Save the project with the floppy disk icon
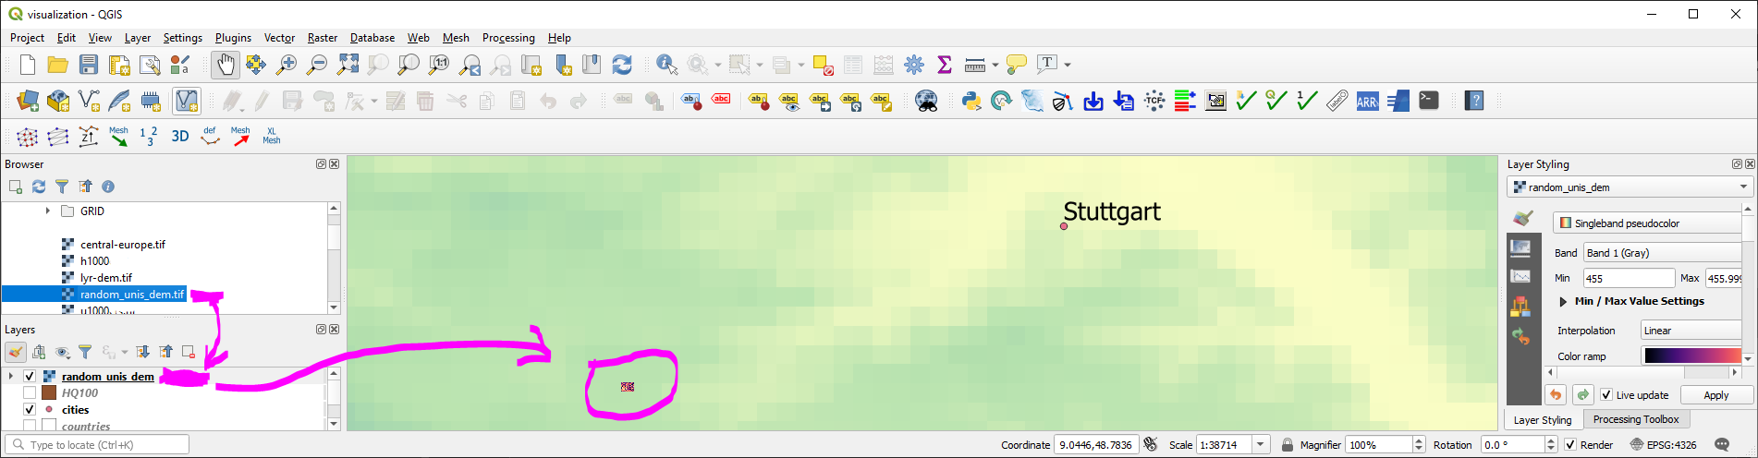Image resolution: width=1758 pixels, height=458 pixels. [89, 65]
